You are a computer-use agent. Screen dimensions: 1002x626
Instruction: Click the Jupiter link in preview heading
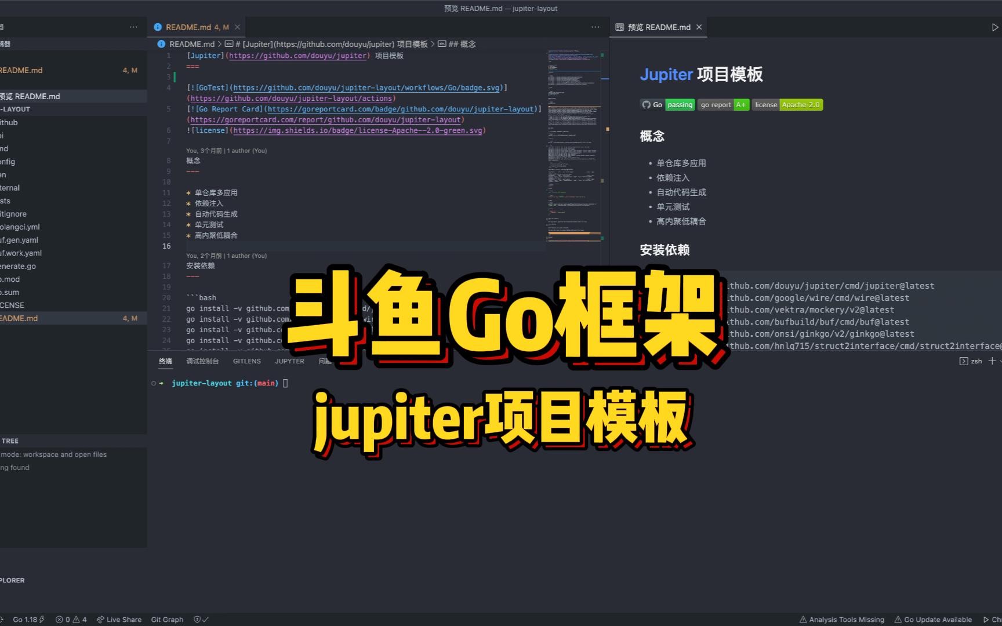(x=666, y=74)
